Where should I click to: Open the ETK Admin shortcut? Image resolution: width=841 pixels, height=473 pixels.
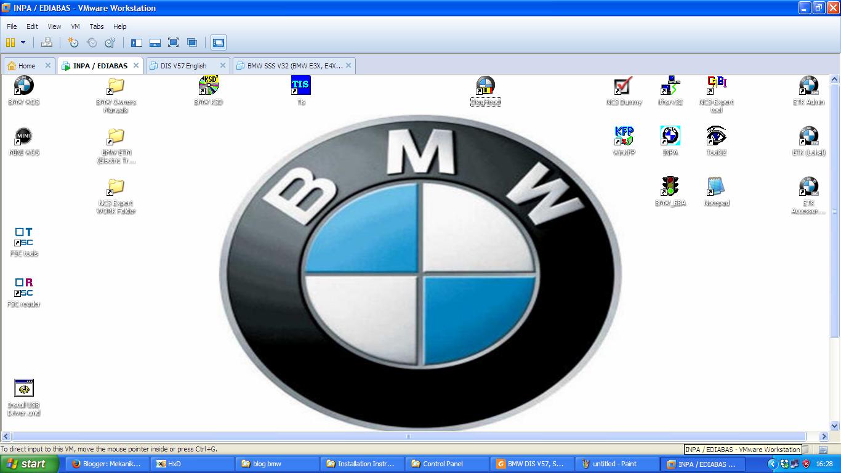click(808, 91)
